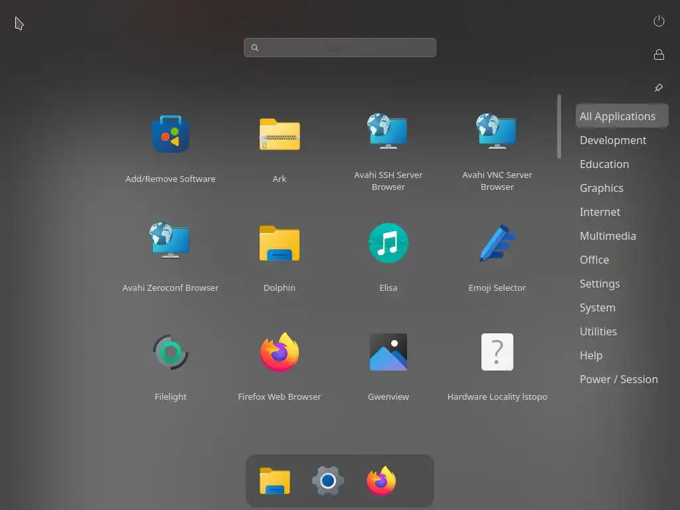Image resolution: width=680 pixels, height=510 pixels.
Task: Click the power shutdown icon
Action: (x=659, y=21)
